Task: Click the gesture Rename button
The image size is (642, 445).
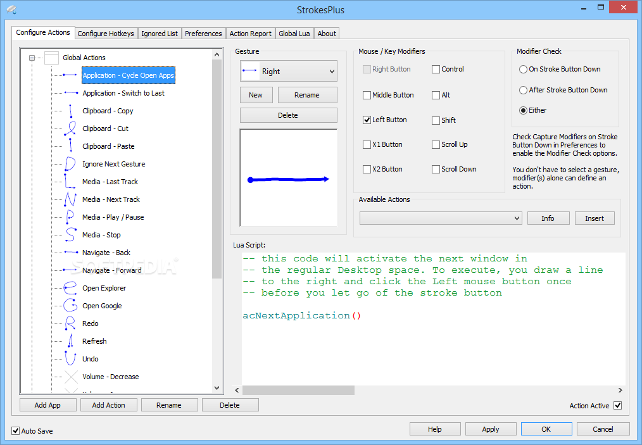Action: tap(307, 95)
